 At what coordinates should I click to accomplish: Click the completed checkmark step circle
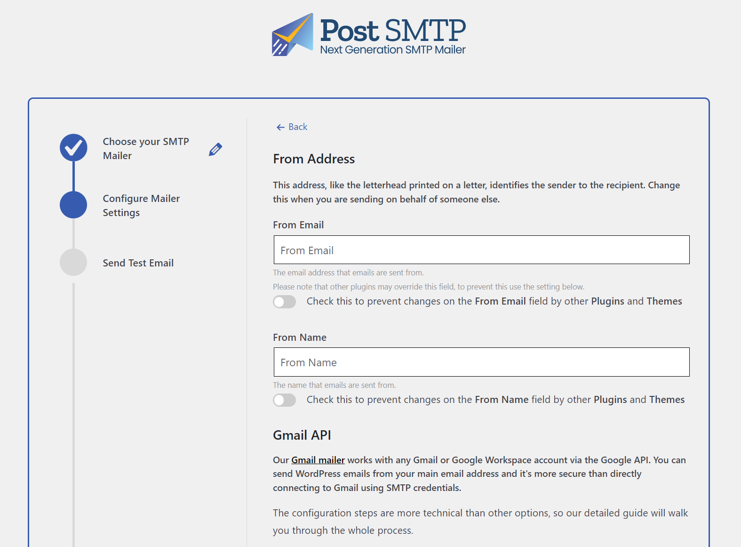click(x=73, y=148)
